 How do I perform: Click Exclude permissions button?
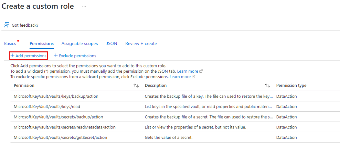75,56
